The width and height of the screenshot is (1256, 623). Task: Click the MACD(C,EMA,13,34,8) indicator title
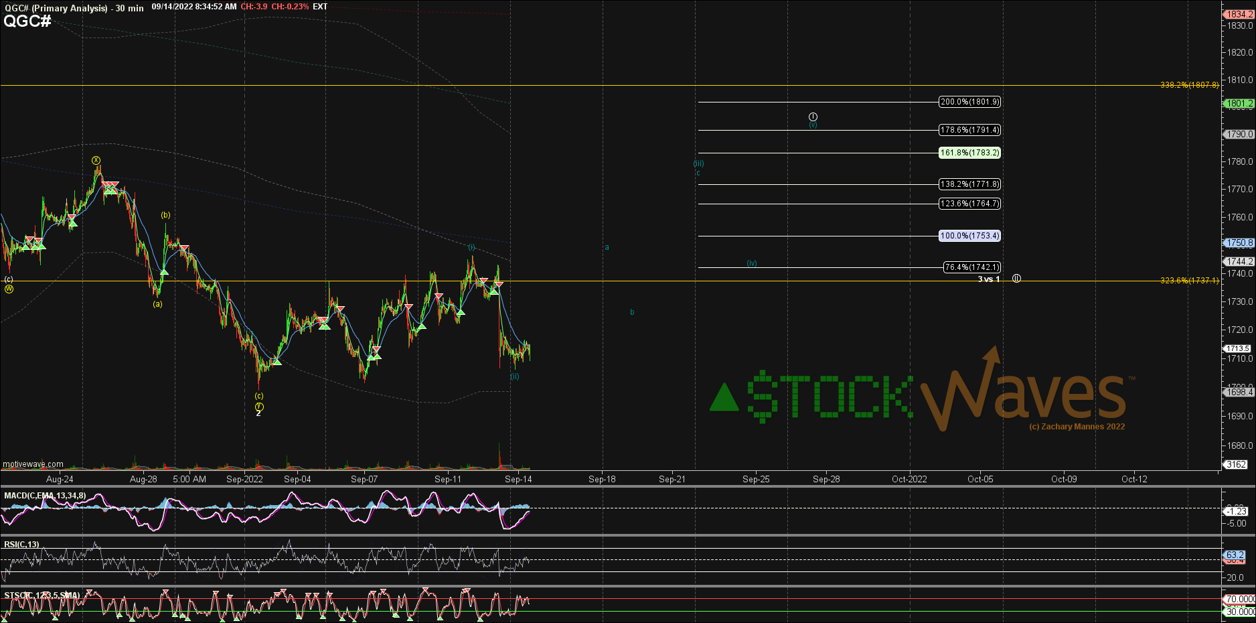point(45,496)
